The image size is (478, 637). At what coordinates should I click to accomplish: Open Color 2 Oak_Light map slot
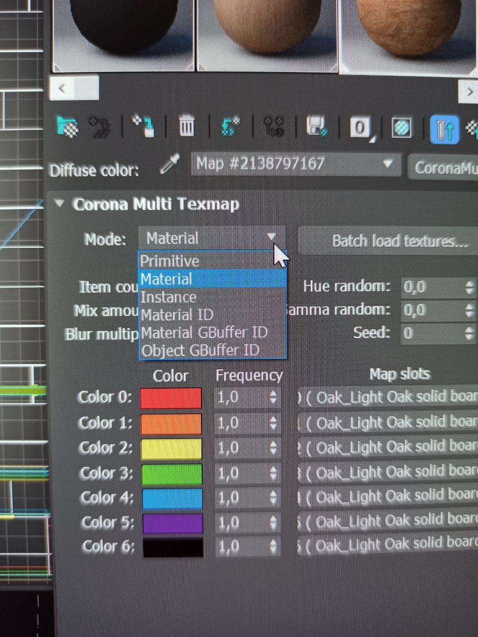click(388, 447)
